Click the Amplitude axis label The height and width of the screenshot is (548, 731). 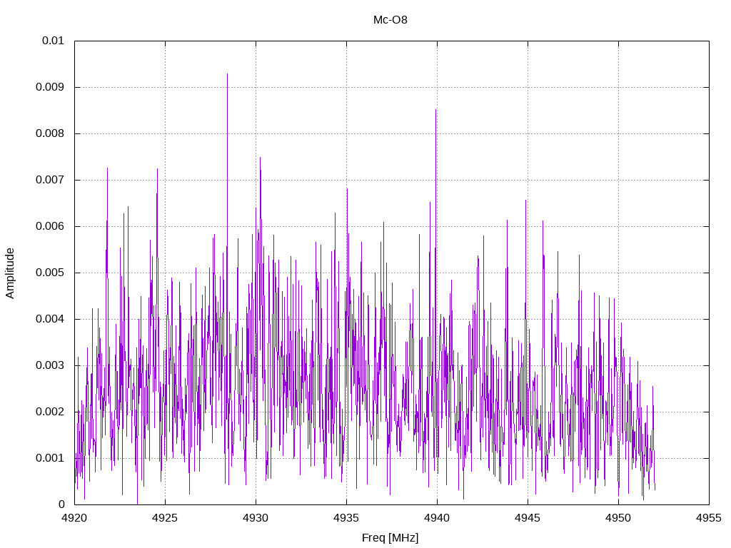pyautogui.click(x=10, y=273)
